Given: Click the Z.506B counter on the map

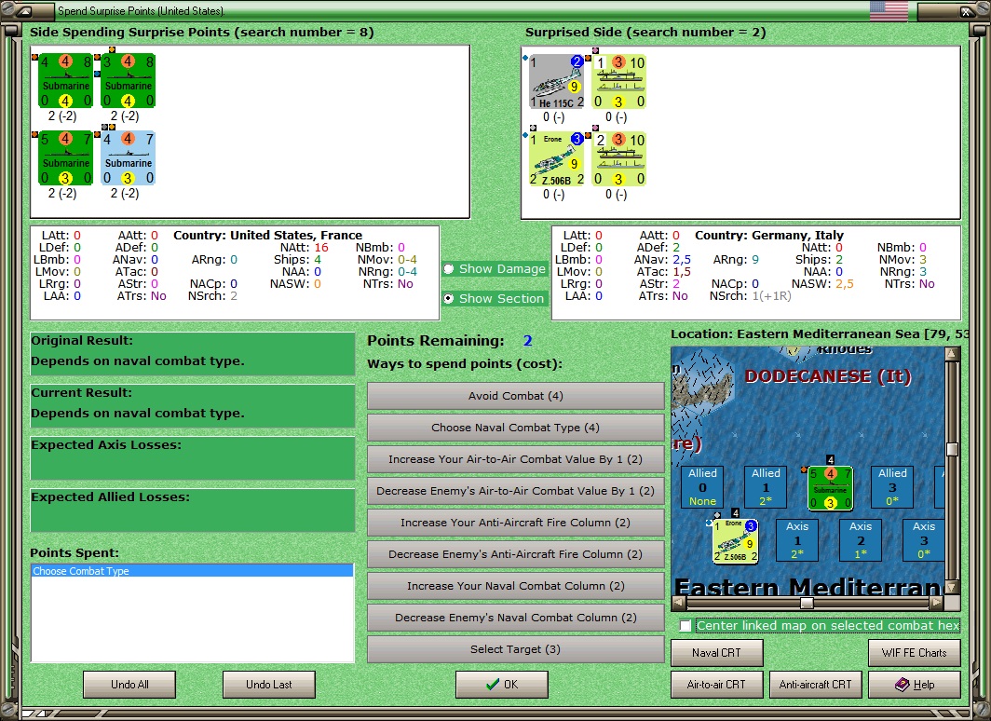Looking at the screenshot, I should click(x=735, y=541).
